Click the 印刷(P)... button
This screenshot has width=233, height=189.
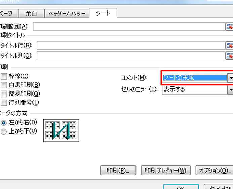coord(118,170)
